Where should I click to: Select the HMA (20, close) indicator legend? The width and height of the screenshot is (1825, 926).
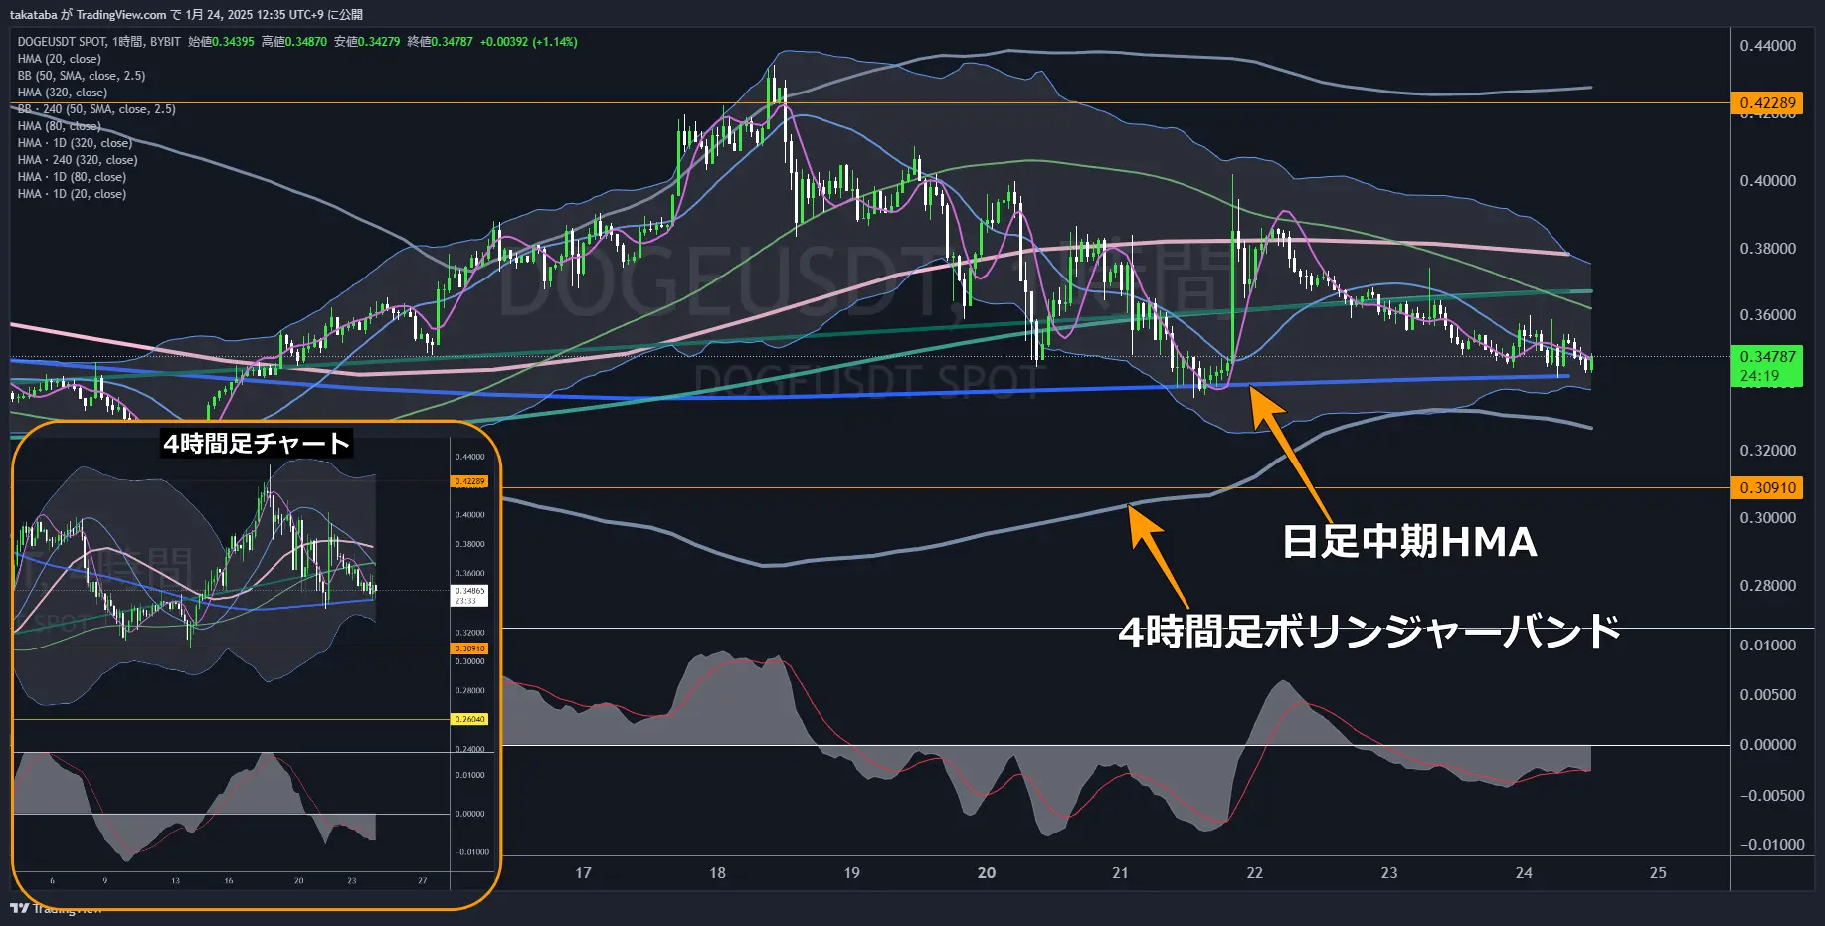(x=59, y=59)
